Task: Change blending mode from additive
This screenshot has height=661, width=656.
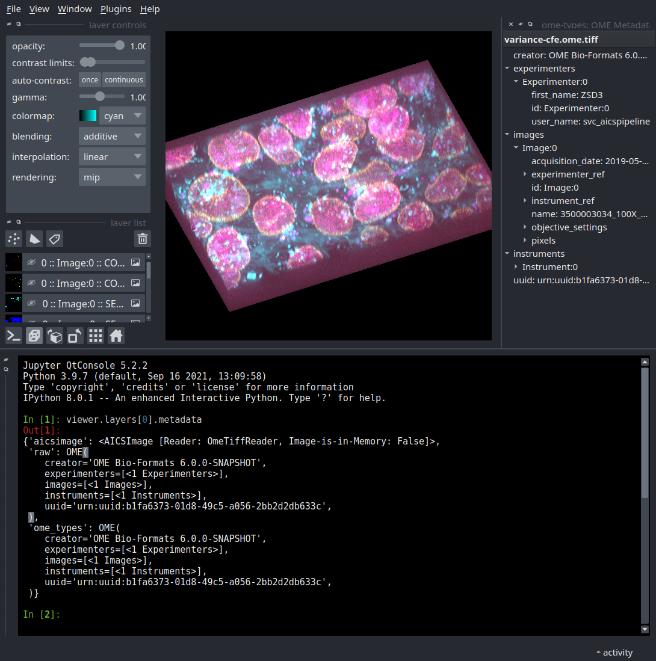Action: [x=112, y=136]
